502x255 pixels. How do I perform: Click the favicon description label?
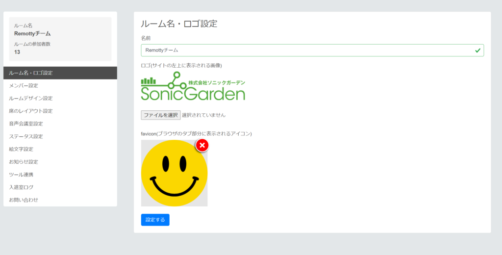[x=196, y=133]
